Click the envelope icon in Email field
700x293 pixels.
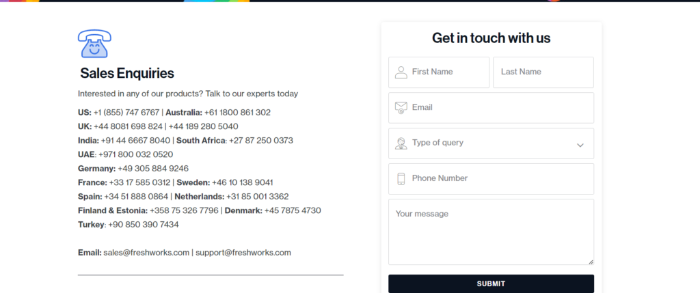(401, 107)
